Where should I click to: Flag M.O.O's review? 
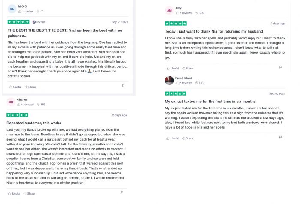point(123,86)
